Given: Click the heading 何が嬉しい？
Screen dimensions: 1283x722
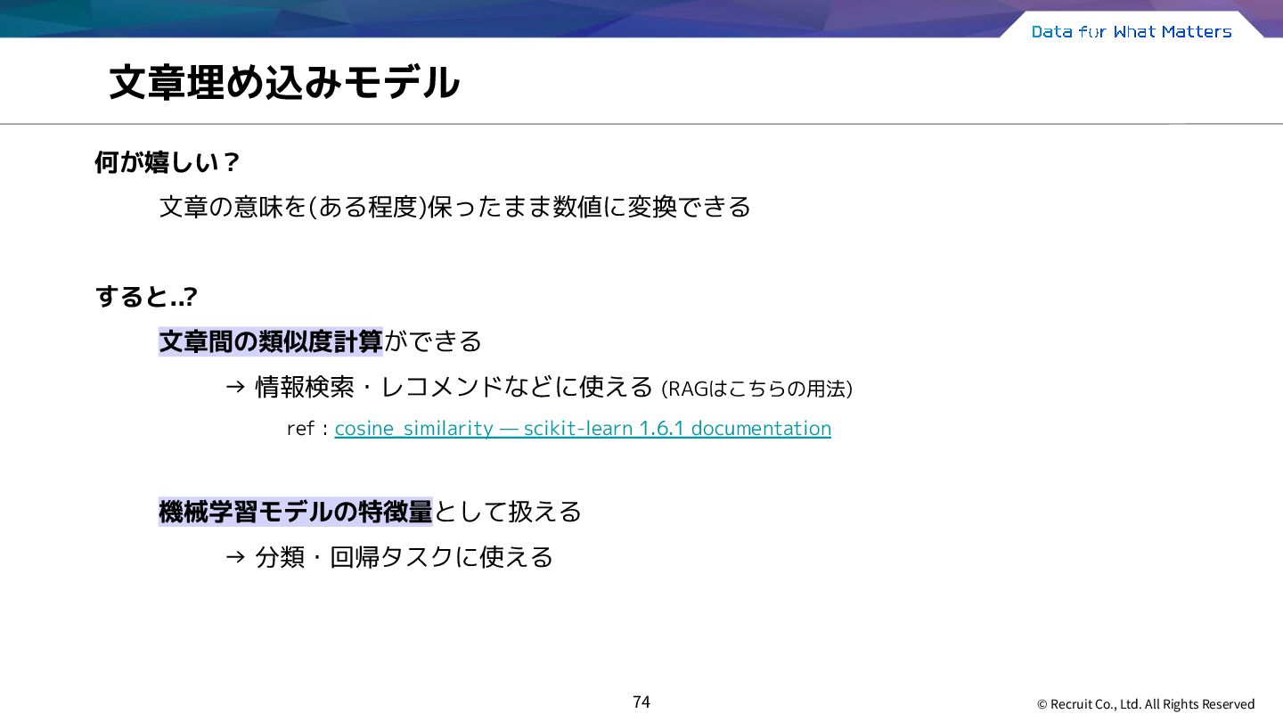Looking at the screenshot, I should pyautogui.click(x=168, y=162).
